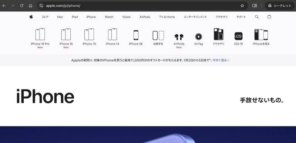Screen dimensions: 296x143
Task: Open the ストア menu item
Action: pos(45,17)
